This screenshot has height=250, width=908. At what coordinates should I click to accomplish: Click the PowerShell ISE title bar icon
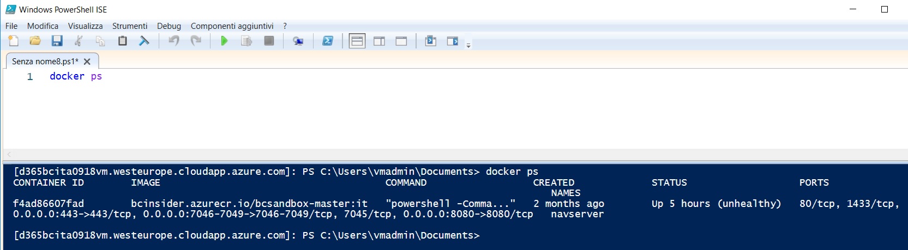10,9
